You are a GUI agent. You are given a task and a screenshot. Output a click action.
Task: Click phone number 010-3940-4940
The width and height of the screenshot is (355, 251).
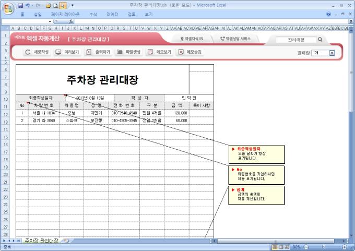(x=124, y=113)
